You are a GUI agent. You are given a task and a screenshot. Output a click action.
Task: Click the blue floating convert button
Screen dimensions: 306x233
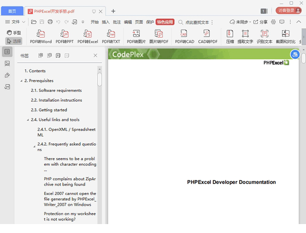pyautogui.click(x=295, y=55)
